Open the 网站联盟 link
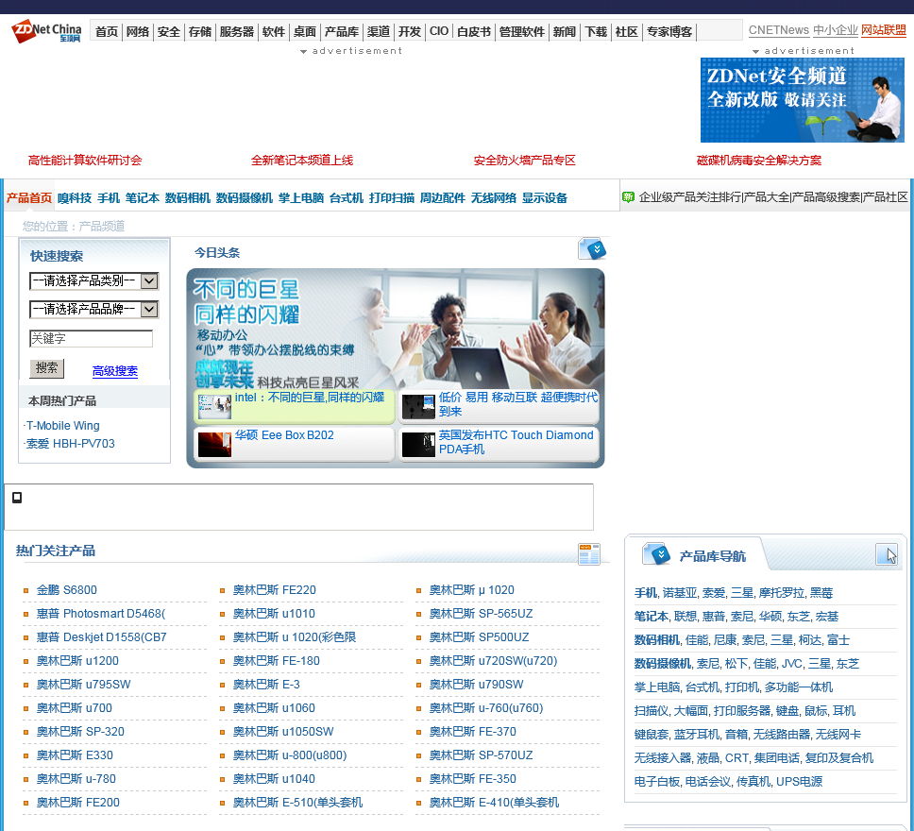The image size is (914, 831). (884, 29)
